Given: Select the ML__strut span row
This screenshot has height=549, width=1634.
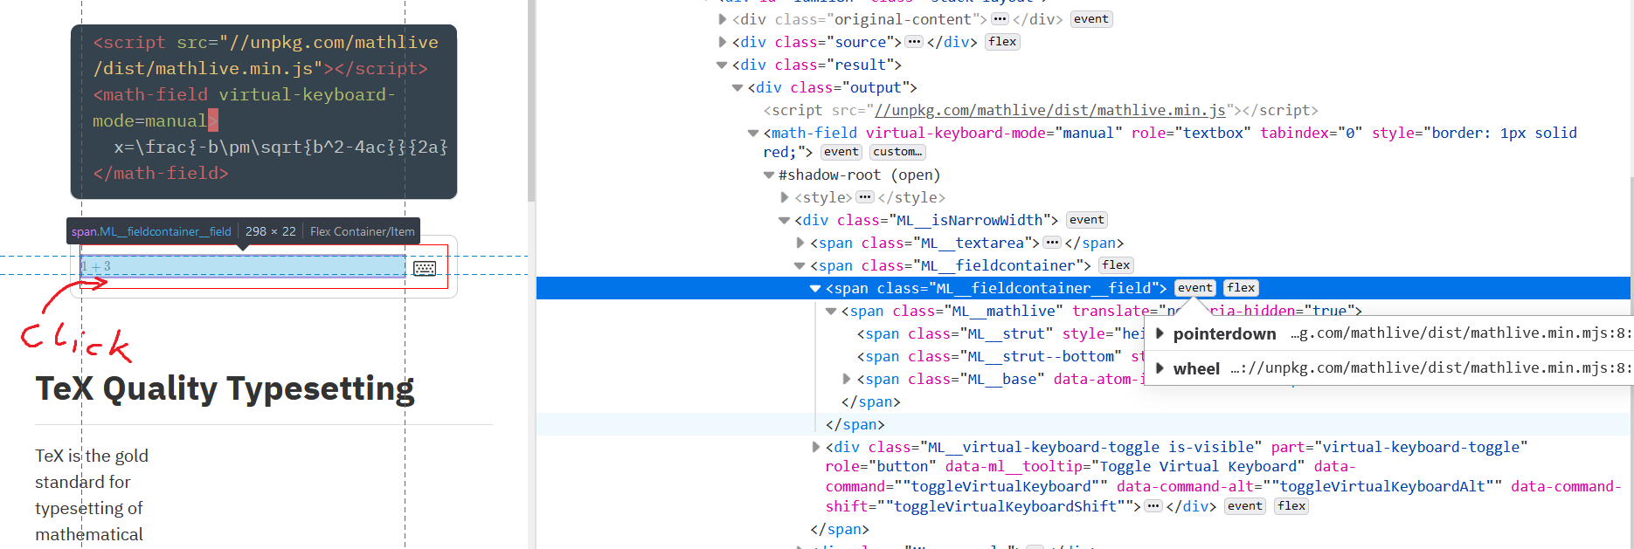Looking at the screenshot, I should [1000, 333].
